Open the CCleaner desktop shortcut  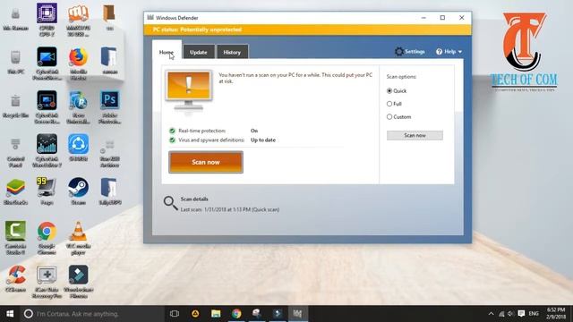coord(15,278)
